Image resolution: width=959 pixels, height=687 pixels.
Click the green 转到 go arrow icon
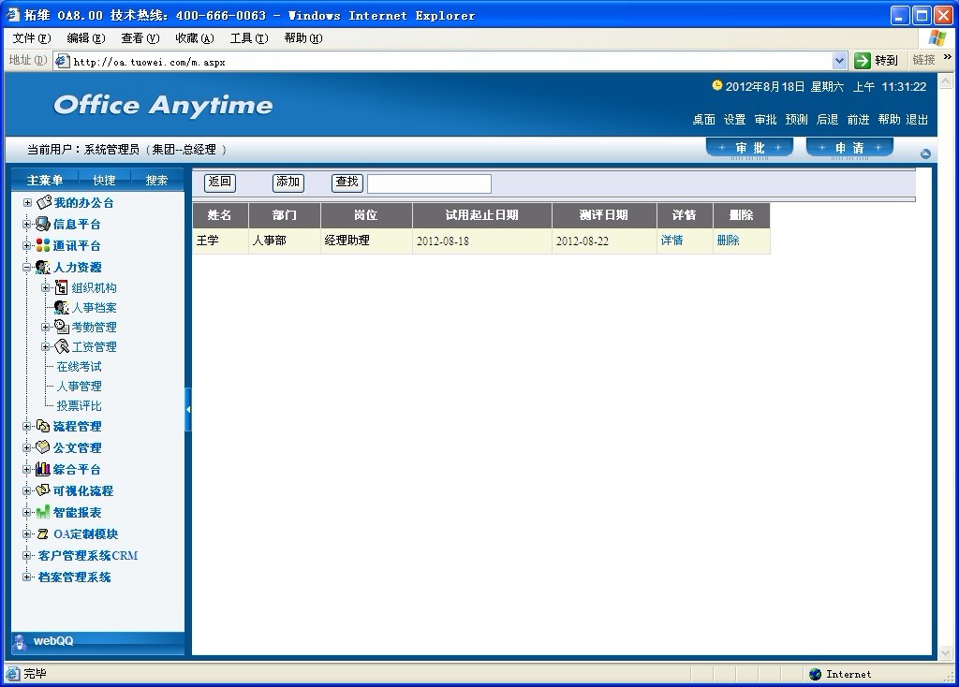863,61
